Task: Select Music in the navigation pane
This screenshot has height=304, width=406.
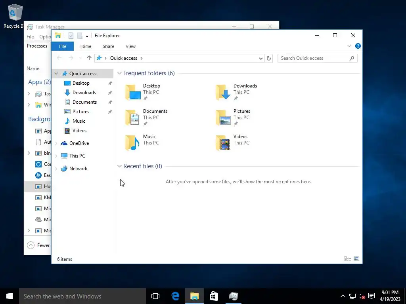Action: [x=79, y=121]
